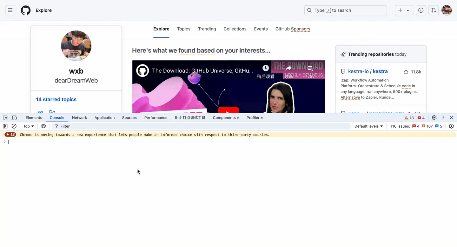Image resolution: width=457 pixels, height=247 pixels.
Task: Click the YouTube watch later clock icon
Action: click(266, 68)
